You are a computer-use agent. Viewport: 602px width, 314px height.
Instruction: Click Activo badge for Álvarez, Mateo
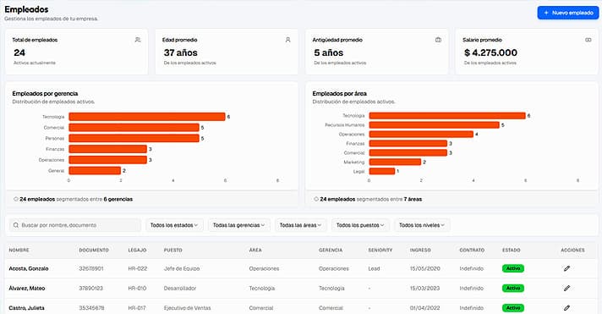tap(513, 289)
